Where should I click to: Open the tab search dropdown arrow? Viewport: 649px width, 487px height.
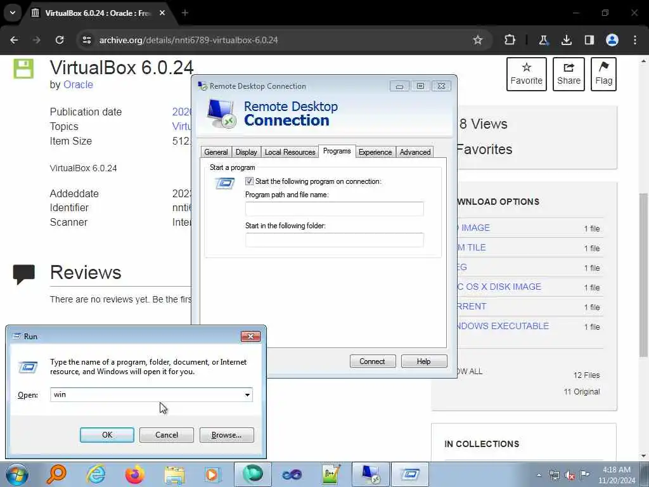[13, 13]
